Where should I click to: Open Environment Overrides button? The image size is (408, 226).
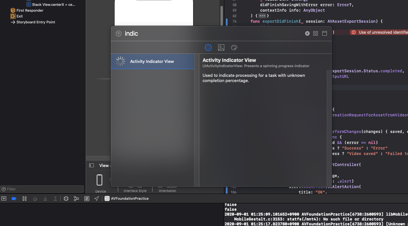(87, 198)
